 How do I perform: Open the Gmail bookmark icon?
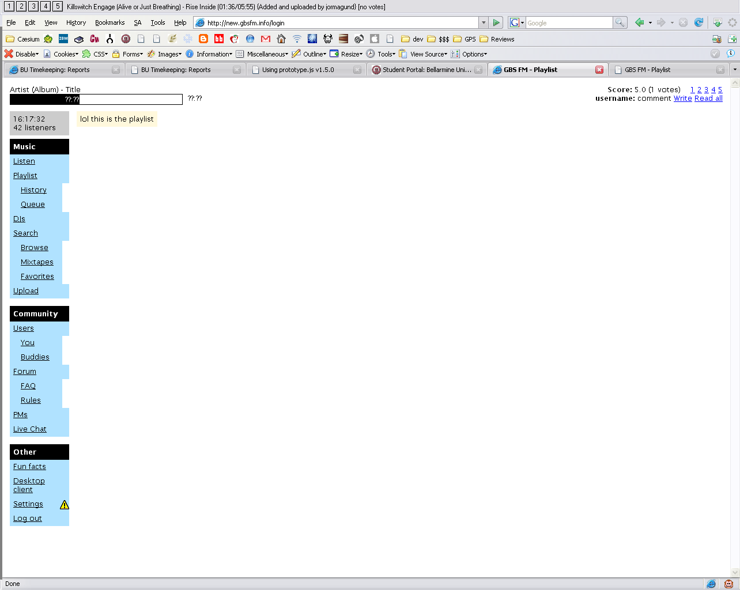pyautogui.click(x=266, y=39)
